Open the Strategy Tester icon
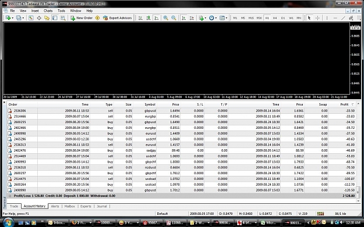This screenshot has width=364, height=227. (63, 18)
